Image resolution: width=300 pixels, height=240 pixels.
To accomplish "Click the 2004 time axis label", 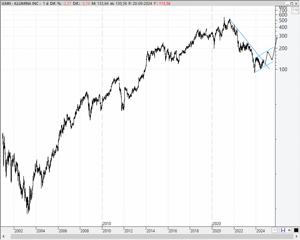I will pyautogui.click(x=41, y=231).
